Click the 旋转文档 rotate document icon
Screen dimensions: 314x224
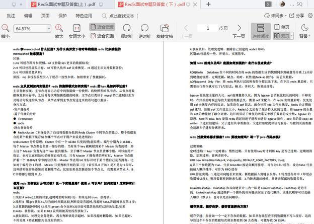click(165, 28)
